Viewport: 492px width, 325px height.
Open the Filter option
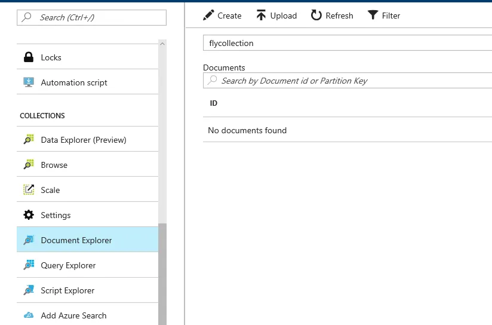tap(384, 16)
